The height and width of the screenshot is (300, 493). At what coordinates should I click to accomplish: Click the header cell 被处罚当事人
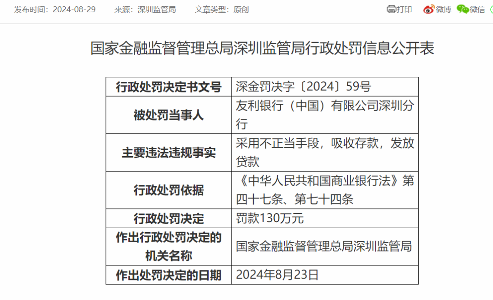point(168,115)
